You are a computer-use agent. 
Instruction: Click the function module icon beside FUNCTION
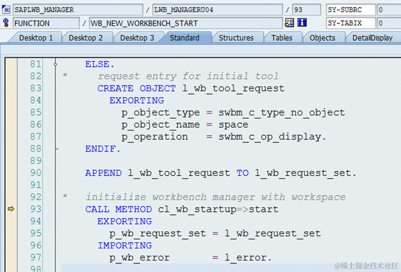(x=6, y=23)
